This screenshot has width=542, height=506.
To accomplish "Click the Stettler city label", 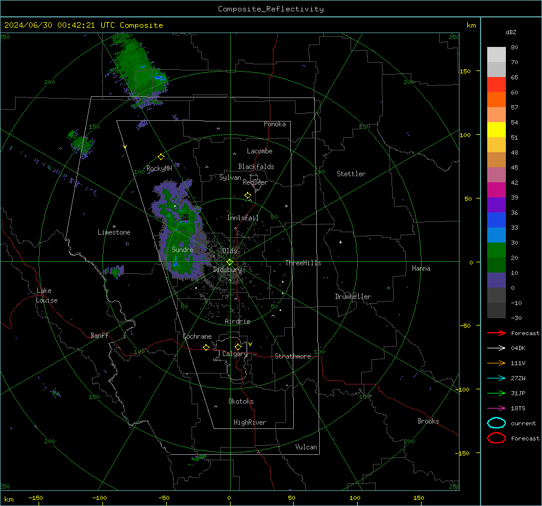I will click(x=351, y=174).
